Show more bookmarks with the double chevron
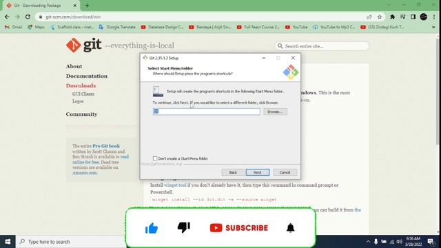Viewport: 441px width, 248px height. (433, 27)
